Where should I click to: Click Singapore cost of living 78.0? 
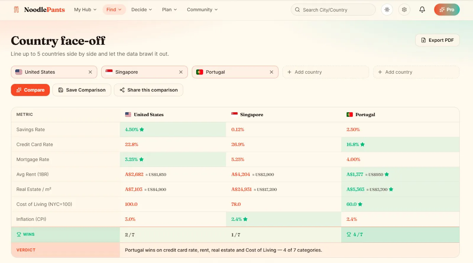(x=236, y=204)
